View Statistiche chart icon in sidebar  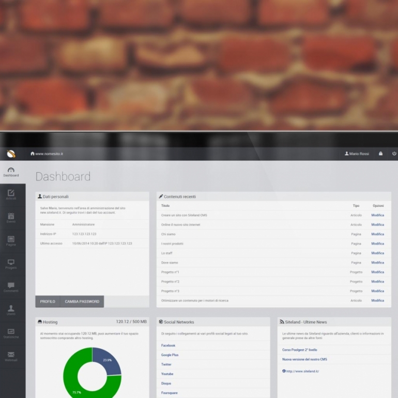11,333
